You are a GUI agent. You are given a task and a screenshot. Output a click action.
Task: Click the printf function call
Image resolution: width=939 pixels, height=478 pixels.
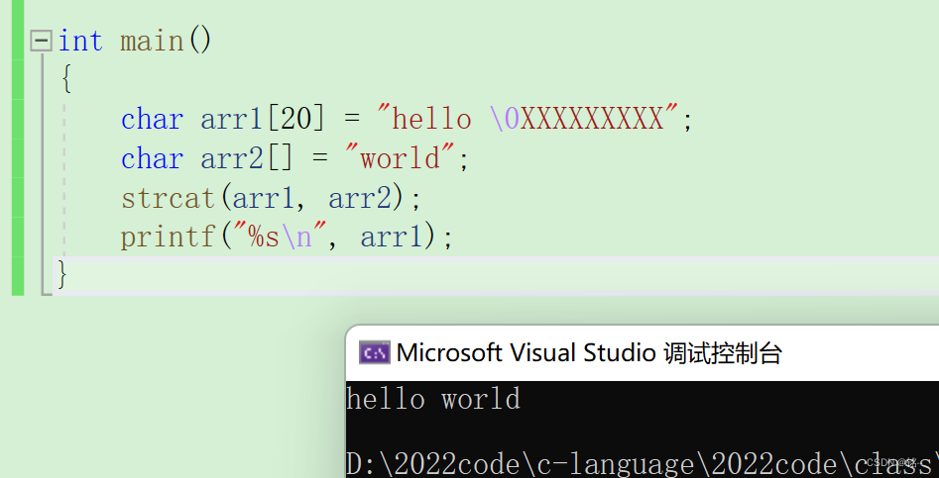coord(168,238)
